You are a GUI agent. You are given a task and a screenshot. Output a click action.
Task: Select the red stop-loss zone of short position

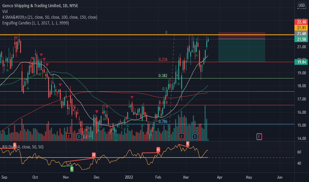pyautogui.click(x=242, y=36)
